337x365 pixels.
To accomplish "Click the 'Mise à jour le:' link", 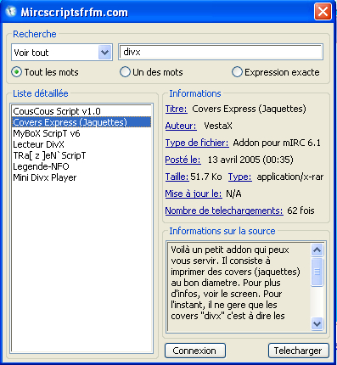I will [x=194, y=194].
